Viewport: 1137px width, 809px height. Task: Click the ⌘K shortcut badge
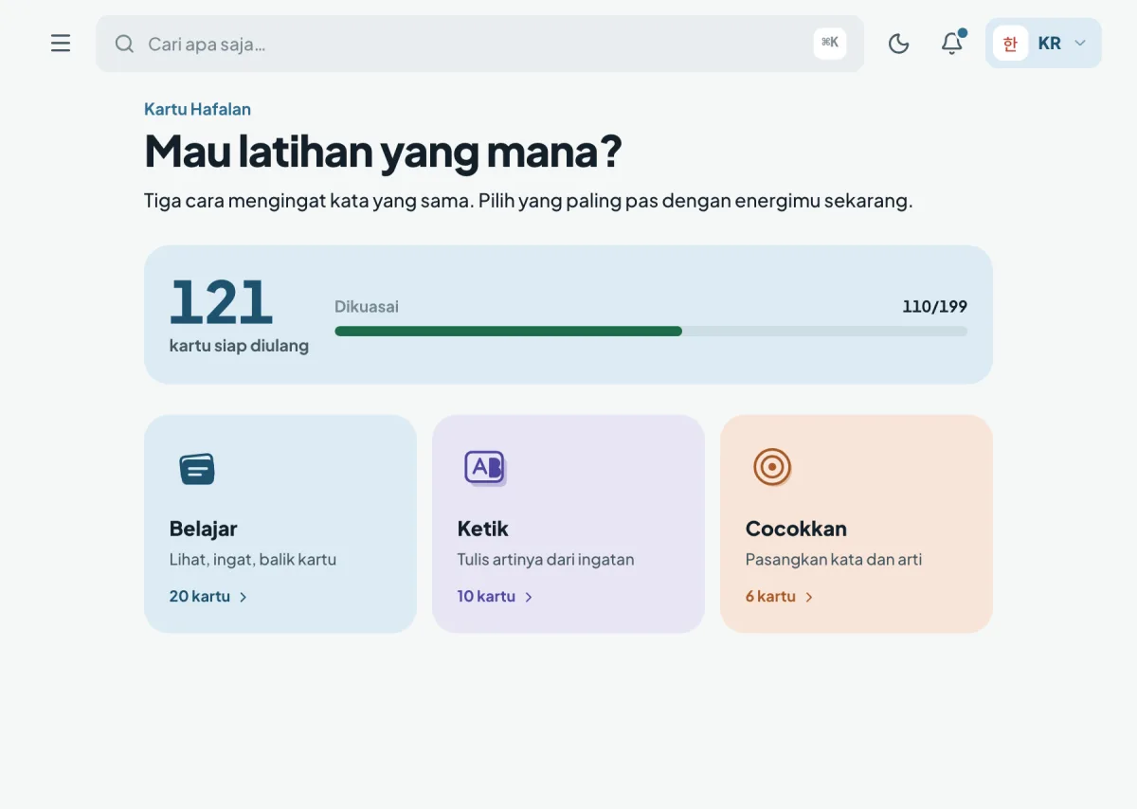830,43
